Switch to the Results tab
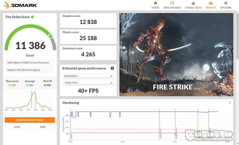 tap(211, 5)
